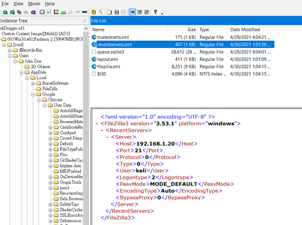
Task: Click the filezilla.xml file icon
Action: 94,67
